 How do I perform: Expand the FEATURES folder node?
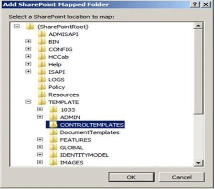pos(40,139)
